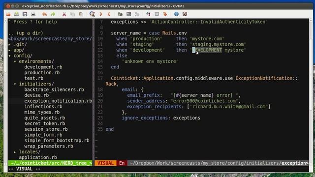Open simple_form.rb in tree
The width and height of the screenshot is (315, 177).
43,135
